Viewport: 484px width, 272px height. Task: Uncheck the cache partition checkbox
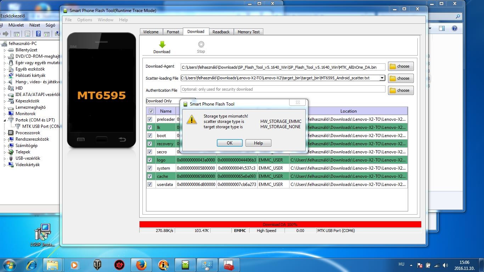click(x=150, y=176)
